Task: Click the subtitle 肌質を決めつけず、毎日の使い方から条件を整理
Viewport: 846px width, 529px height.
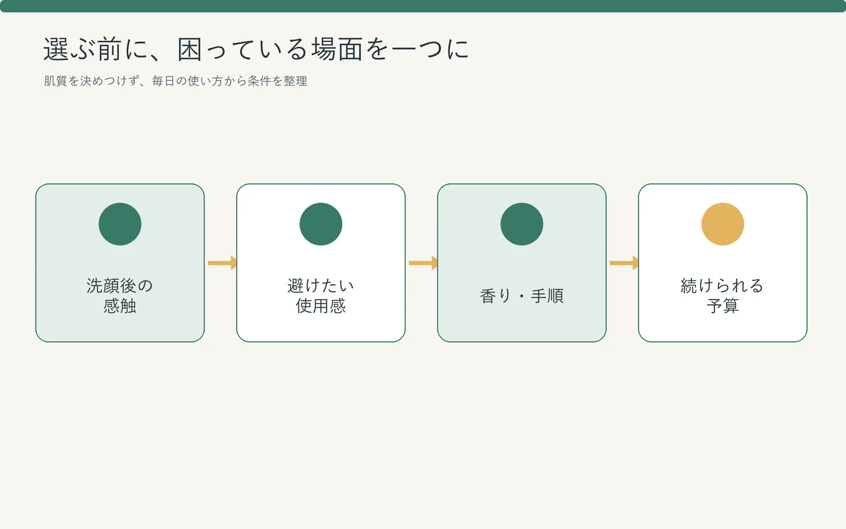Action: (x=176, y=81)
